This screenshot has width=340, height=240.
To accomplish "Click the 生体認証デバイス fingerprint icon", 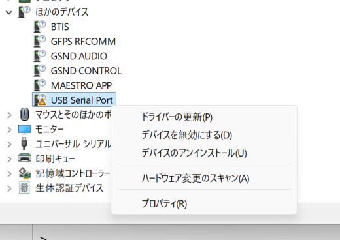I will (x=24, y=188).
